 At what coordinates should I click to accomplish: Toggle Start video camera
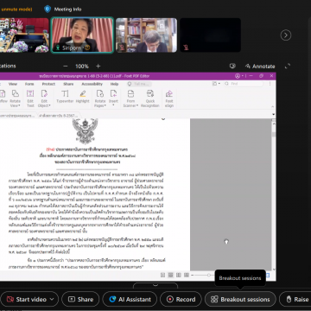27,300
